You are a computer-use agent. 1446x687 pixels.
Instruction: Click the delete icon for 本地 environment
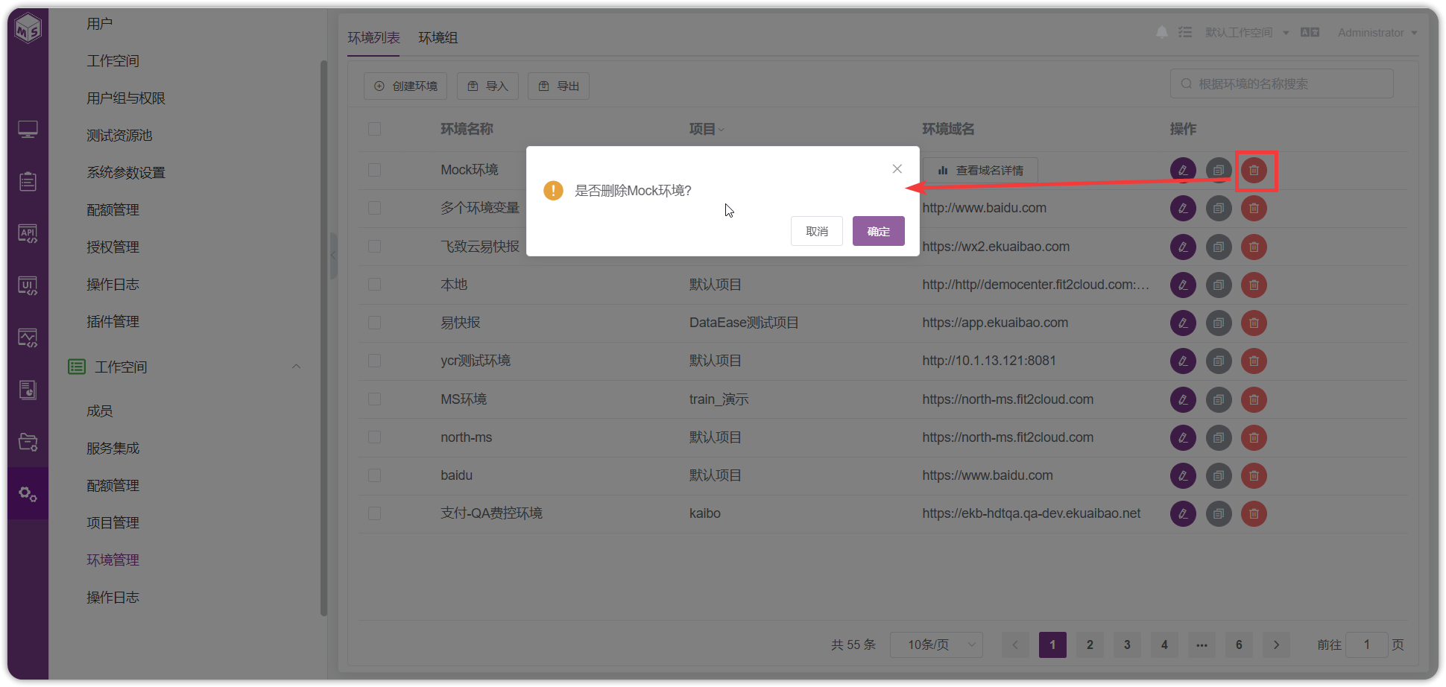click(1254, 285)
